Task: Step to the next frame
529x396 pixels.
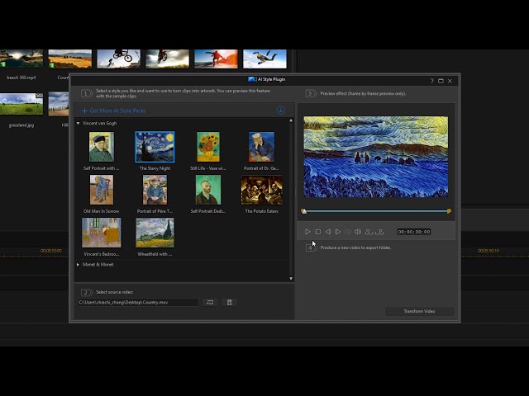Action: 337,232
